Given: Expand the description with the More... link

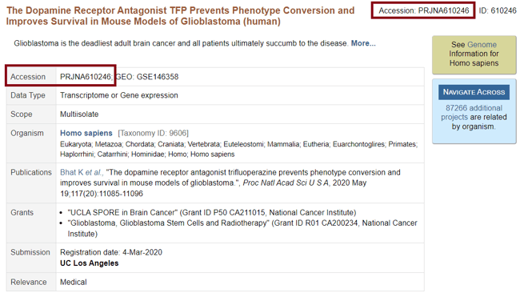Looking at the screenshot, I should pos(363,43).
